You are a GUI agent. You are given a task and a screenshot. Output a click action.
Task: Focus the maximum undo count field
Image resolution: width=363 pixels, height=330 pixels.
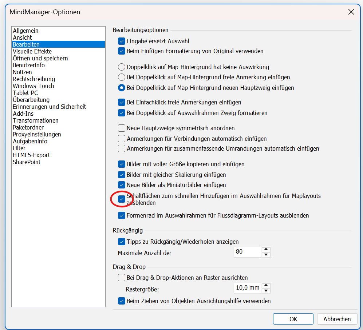248,252
